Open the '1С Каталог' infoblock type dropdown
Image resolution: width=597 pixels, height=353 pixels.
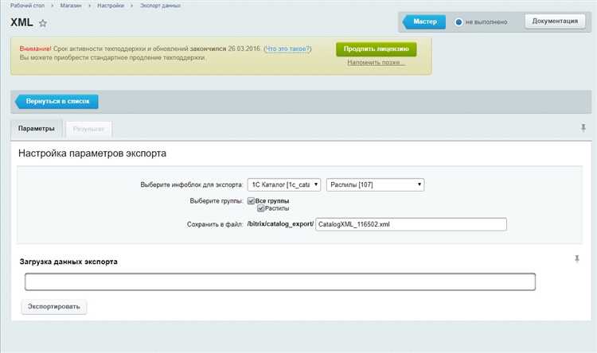(284, 184)
